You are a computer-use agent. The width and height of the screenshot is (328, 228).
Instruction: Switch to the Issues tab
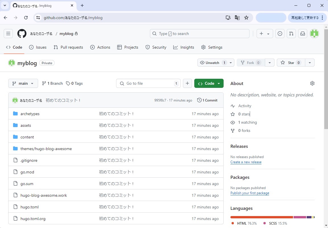38,47
